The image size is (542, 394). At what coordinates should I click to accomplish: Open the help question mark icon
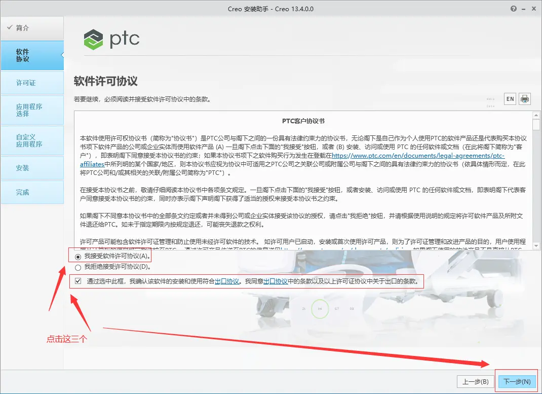point(514,9)
